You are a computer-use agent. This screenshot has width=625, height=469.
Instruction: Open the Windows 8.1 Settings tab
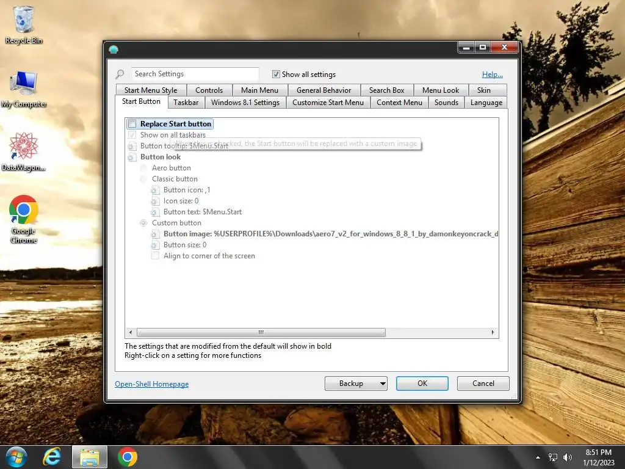tap(245, 103)
